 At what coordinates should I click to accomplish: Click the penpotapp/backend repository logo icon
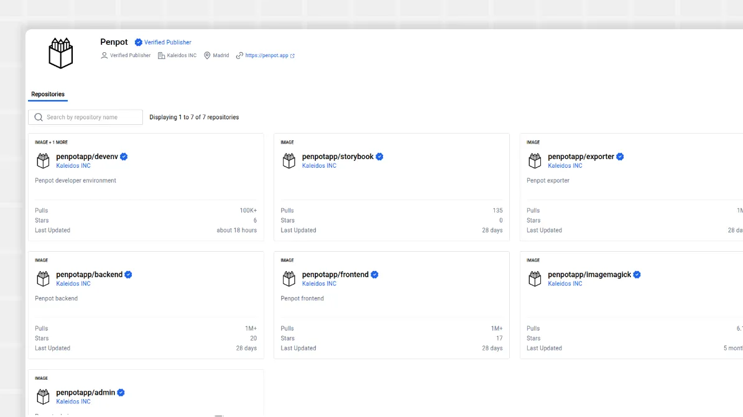coord(43,278)
